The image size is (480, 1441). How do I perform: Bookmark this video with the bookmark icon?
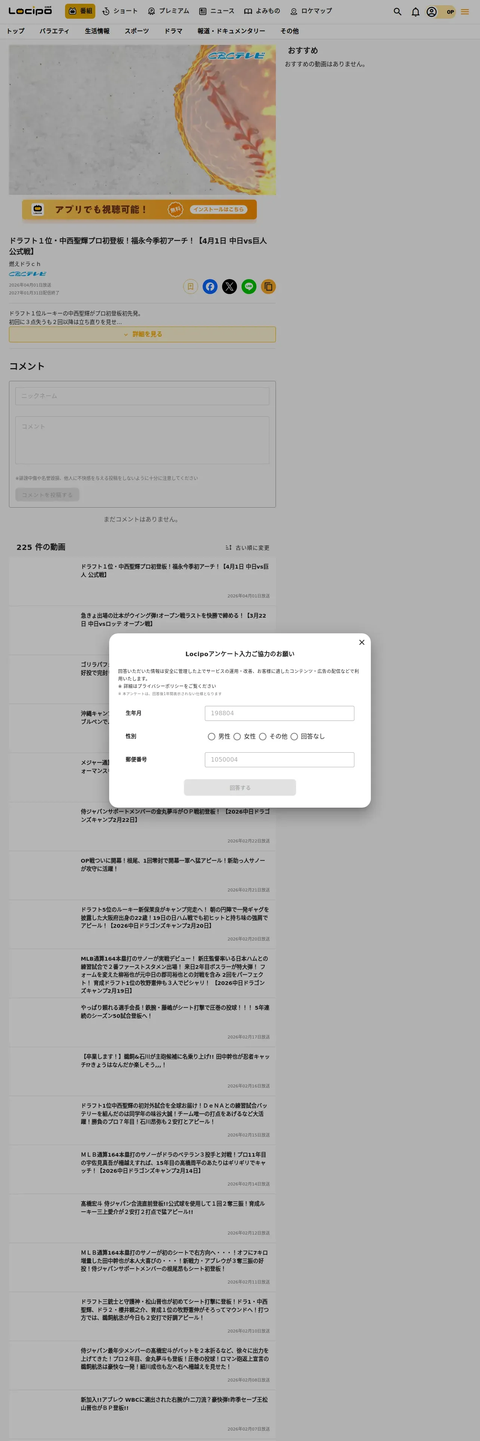[191, 287]
